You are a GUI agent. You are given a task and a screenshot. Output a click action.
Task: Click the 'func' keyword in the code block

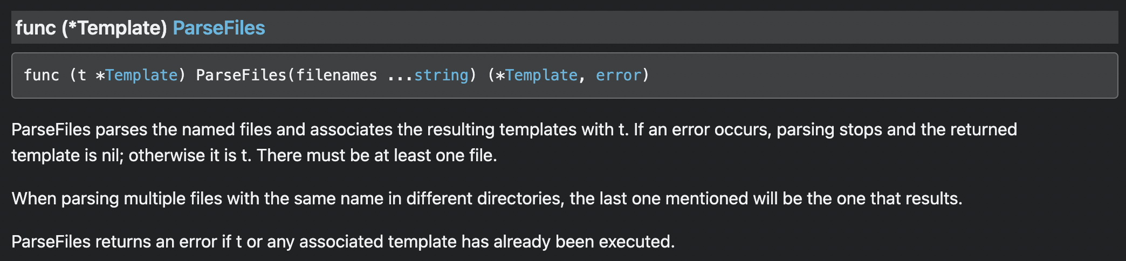pos(41,75)
